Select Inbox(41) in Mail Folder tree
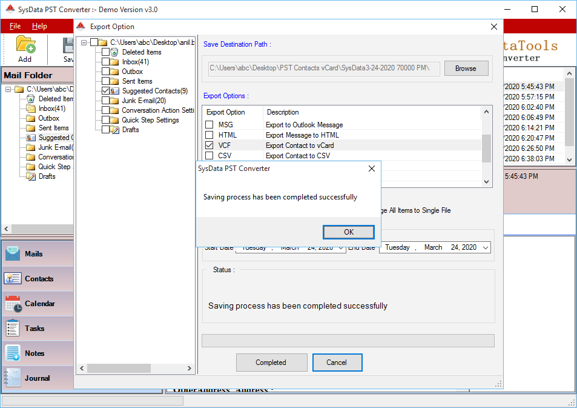577x408 pixels. click(x=52, y=109)
